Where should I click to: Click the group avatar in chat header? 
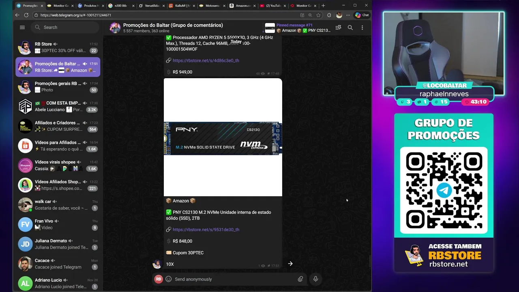[115, 28]
